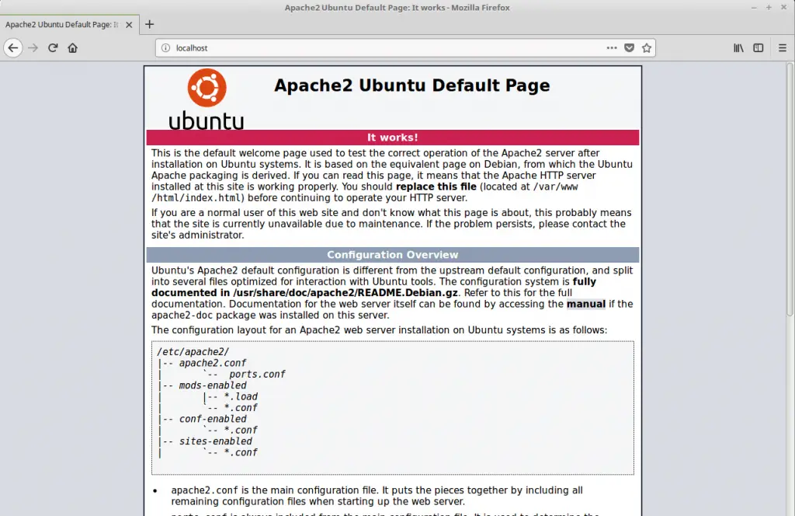Click the Configuration Overview section header
This screenshot has height=516, width=795.
pos(392,255)
